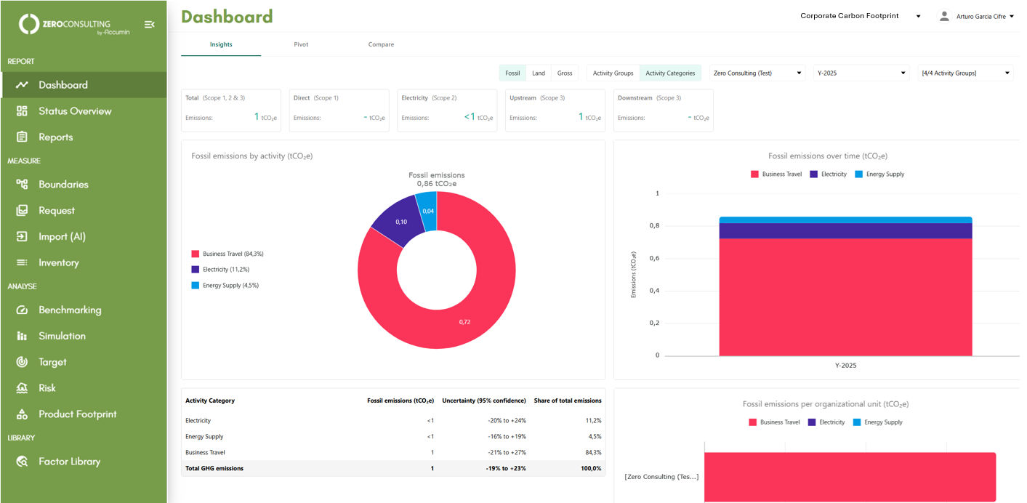This screenshot has height=503, width=1027.
Task: Click the Benchmarking gauge icon
Action: coord(23,310)
